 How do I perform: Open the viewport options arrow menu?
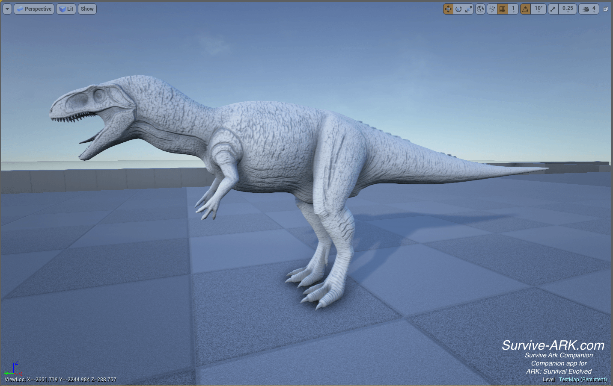point(7,9)
